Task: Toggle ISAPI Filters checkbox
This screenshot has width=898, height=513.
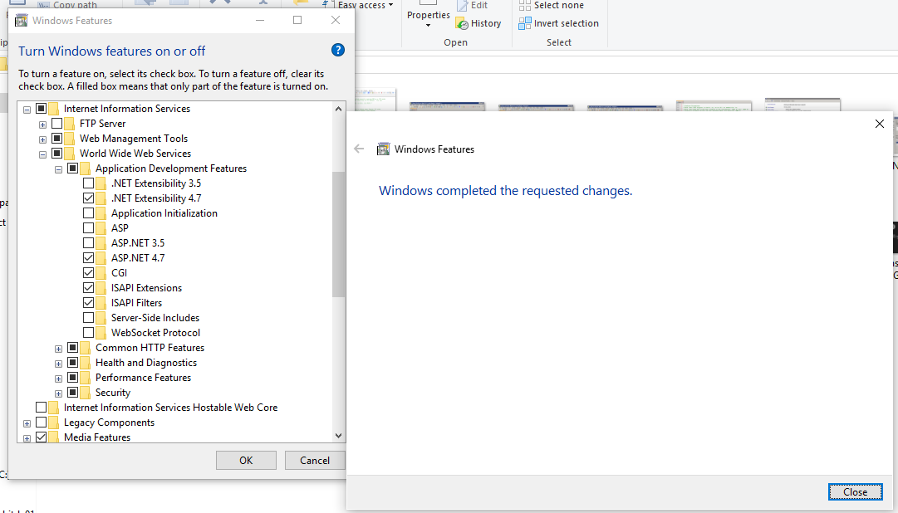Action: (x=88, y=302)
